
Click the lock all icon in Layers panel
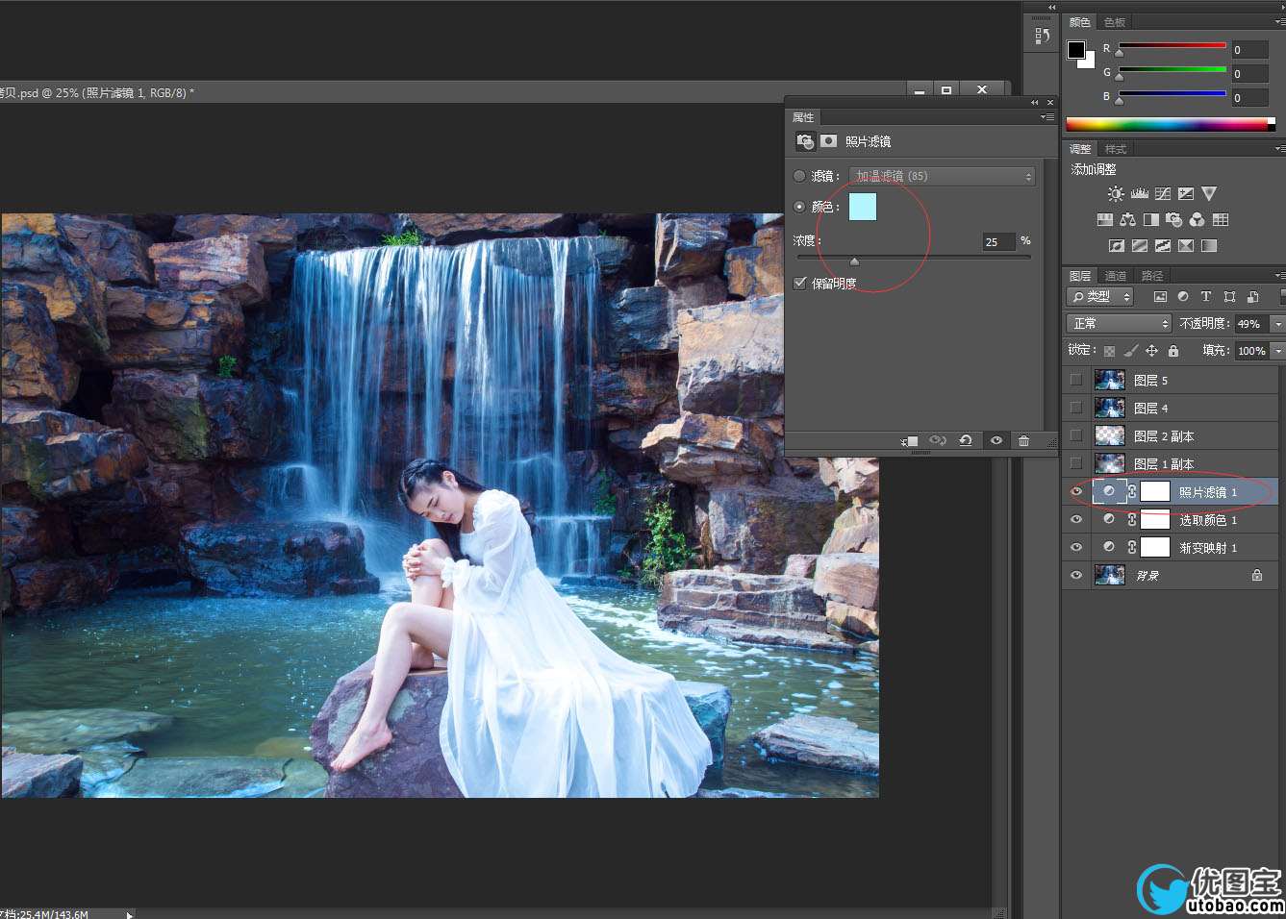point(1173,351)
